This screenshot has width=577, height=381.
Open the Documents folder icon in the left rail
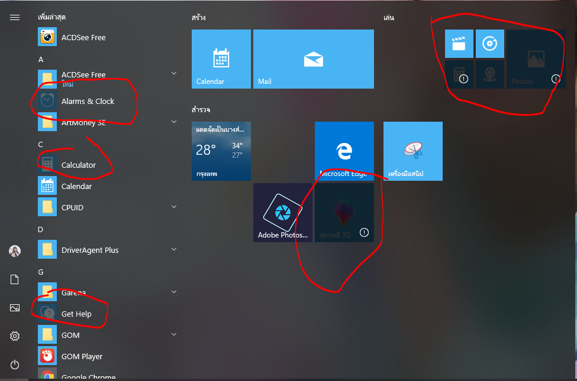[15, 279]
